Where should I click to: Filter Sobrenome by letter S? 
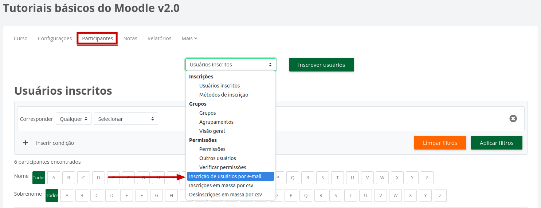coord(336,195)
